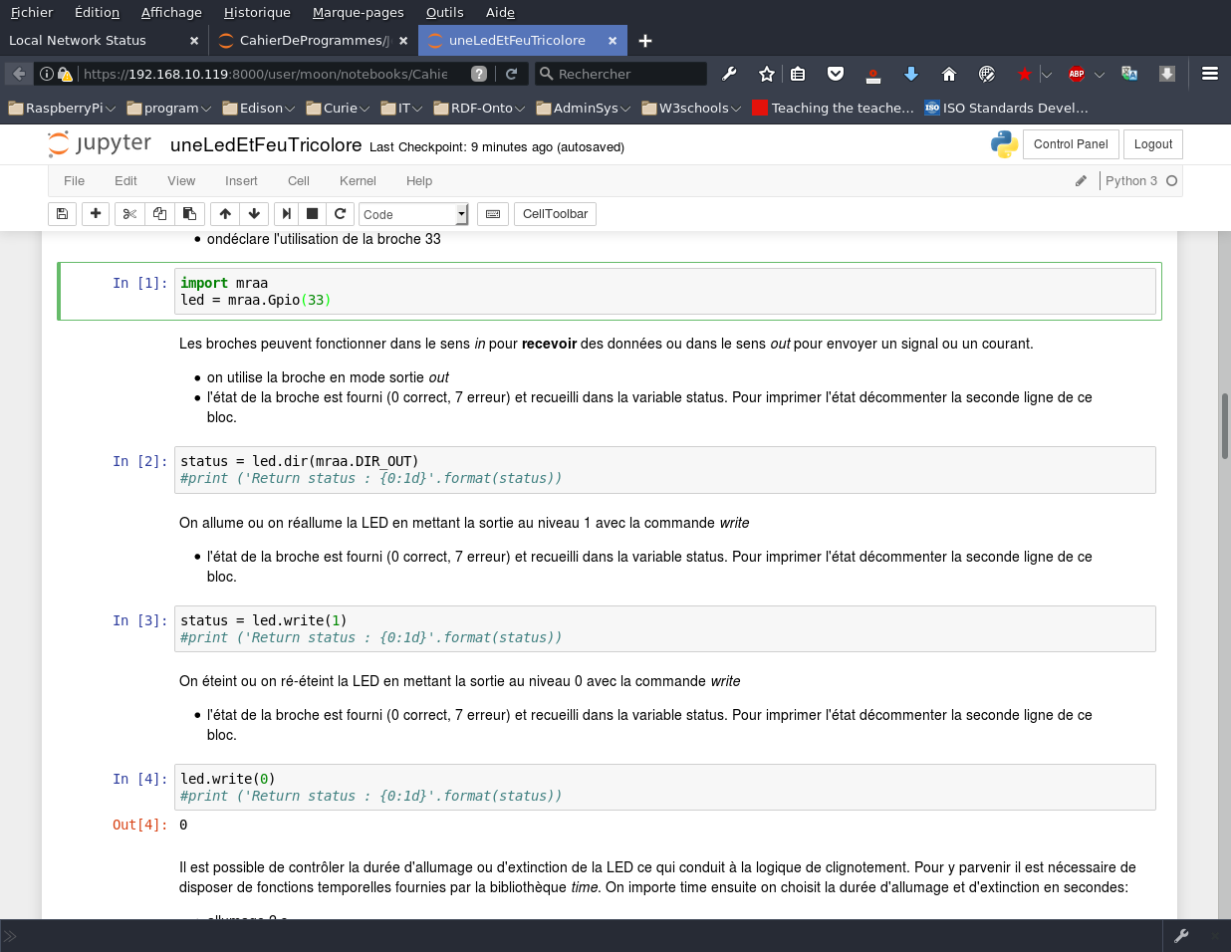This screenshot has height=952, width=1231.
Task: Open the Code cell type dropdown
Action: click(413, 214)
